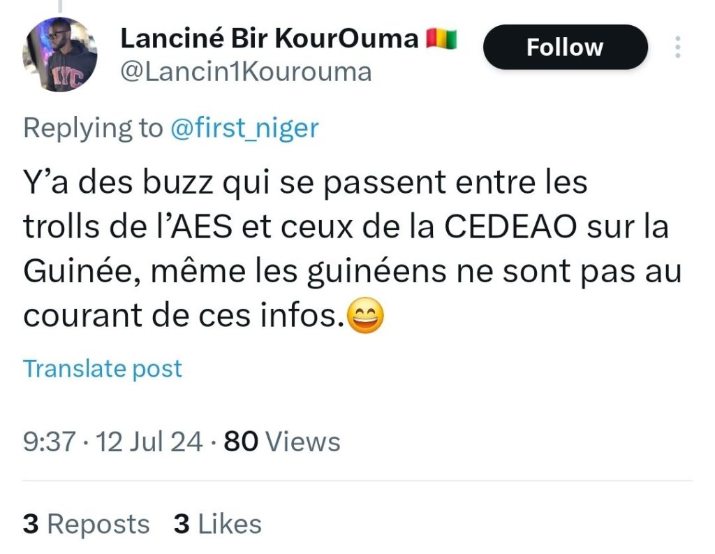715x554 pixels.
Task: Open the @first_niger mention
Action: (246, 128)
